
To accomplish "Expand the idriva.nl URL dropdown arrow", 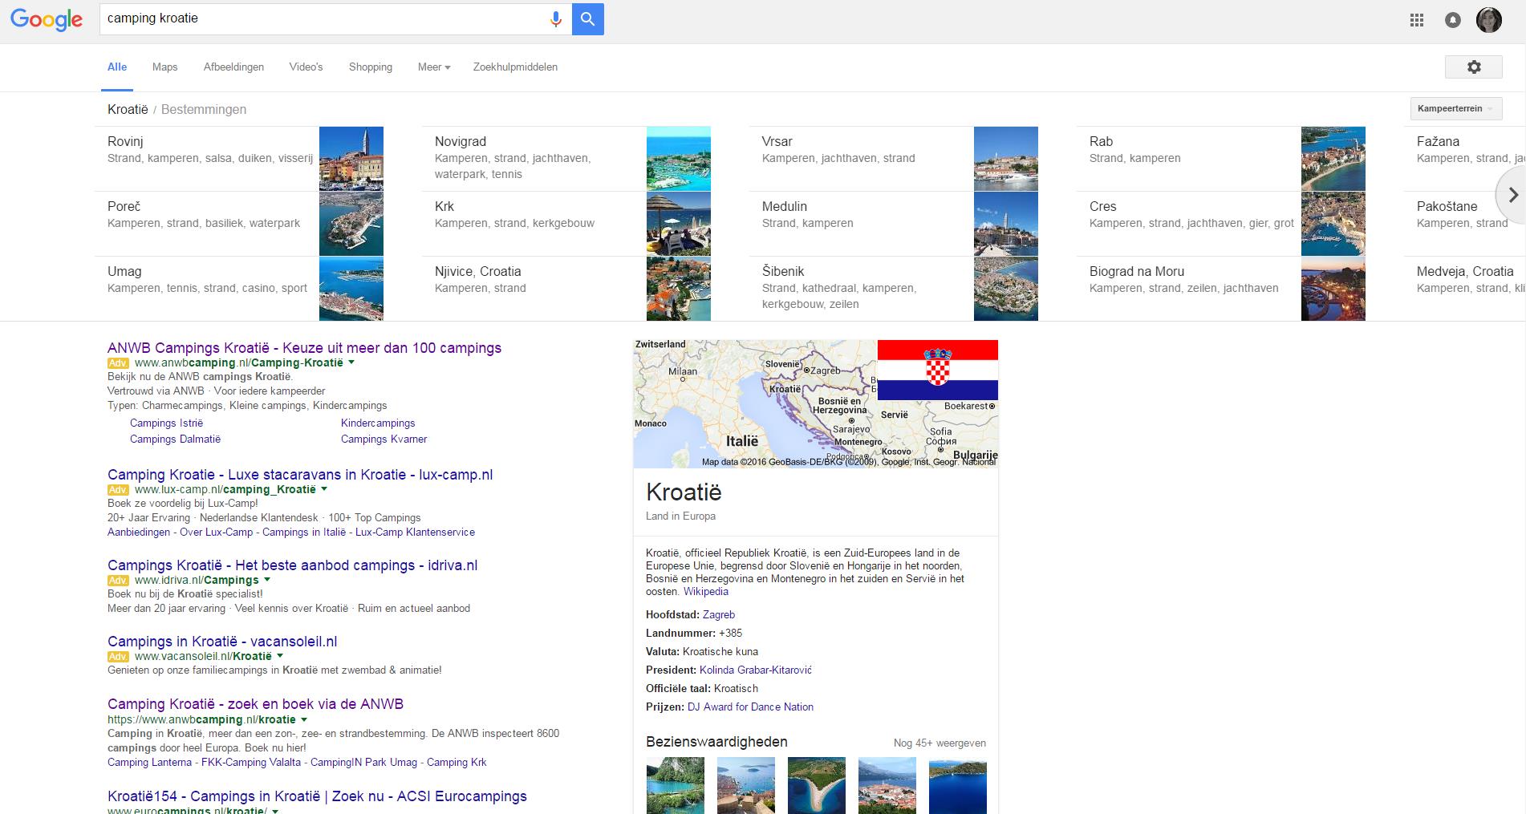I will click(x=267, y=579).
